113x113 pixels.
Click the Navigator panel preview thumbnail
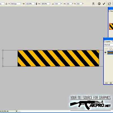click(111, 27)
